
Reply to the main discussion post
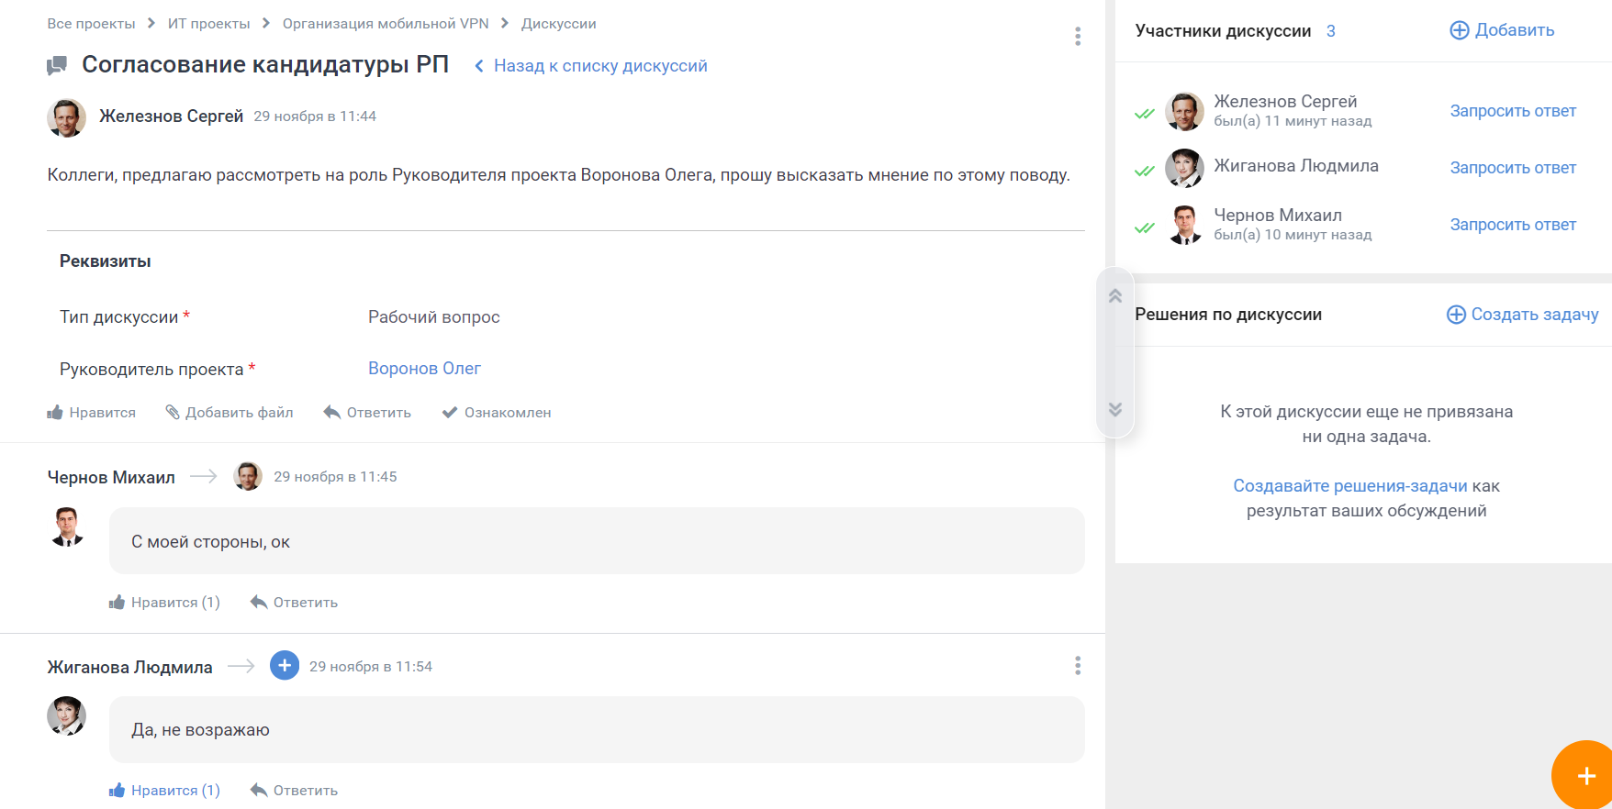coord(367,413)
